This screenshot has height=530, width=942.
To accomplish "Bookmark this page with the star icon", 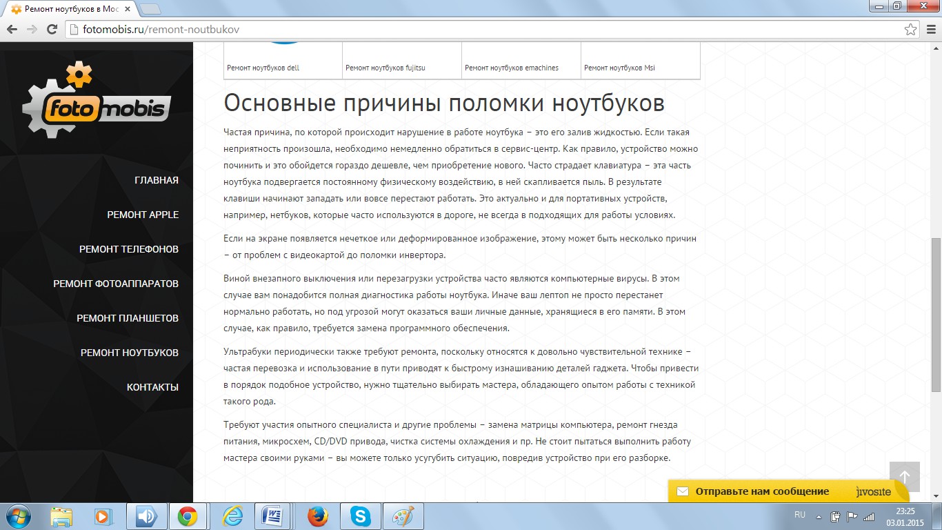I will 911,30.
